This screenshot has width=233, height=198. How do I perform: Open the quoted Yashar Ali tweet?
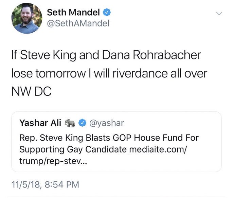coord(116,142)
